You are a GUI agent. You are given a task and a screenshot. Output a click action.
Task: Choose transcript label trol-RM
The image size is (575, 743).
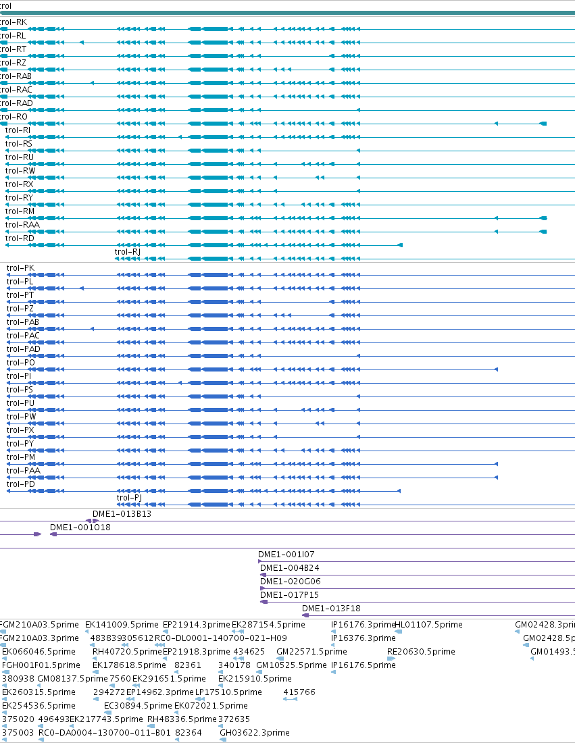pos(20,211)
